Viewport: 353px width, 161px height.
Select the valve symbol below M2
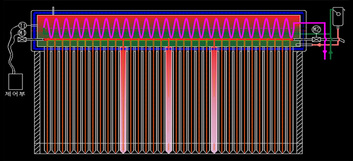click(x=316, y=40)
